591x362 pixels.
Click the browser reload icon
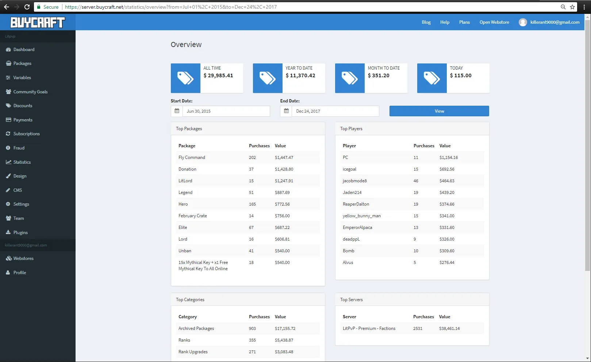point(27,7)
